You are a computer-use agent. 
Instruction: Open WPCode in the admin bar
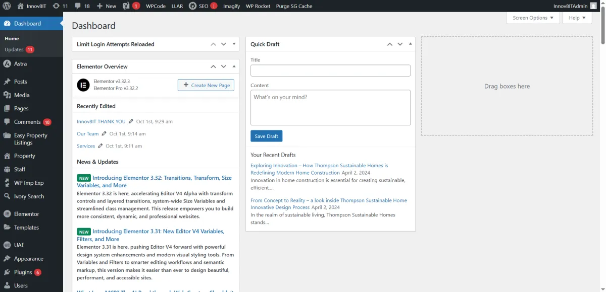coord(156,6)
